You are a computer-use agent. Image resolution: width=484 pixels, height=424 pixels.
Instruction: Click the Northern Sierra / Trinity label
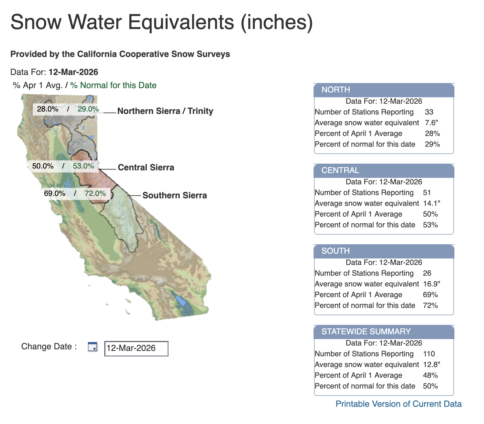[165, 111]
